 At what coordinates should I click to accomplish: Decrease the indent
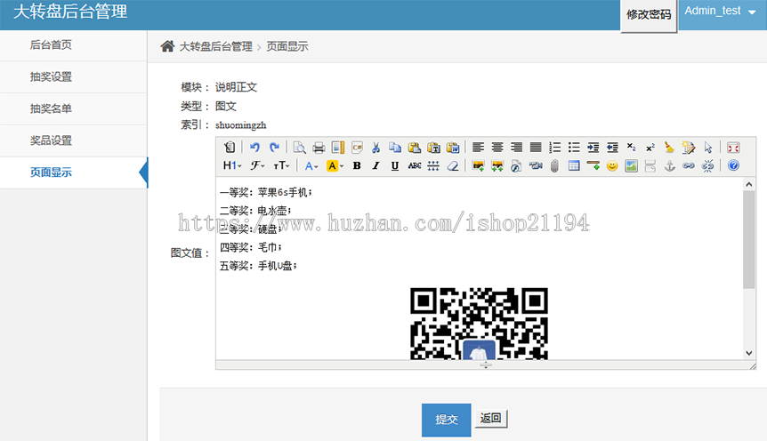(x=612, y=148)
